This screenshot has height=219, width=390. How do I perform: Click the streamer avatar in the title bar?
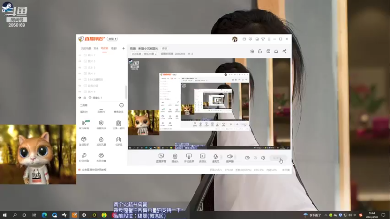click(234, 39)
